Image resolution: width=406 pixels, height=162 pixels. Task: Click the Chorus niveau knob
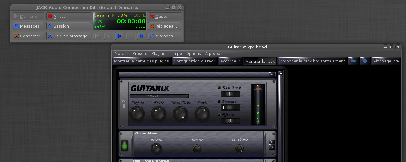(156, 149)
